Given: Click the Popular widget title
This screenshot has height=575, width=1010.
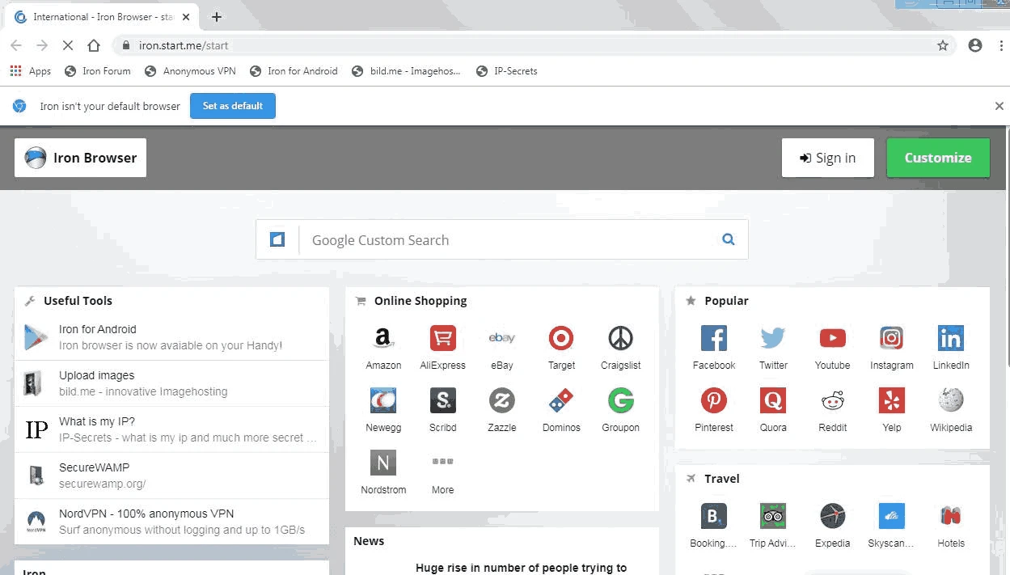Looking at the screenshot, I should click(726, 301).
